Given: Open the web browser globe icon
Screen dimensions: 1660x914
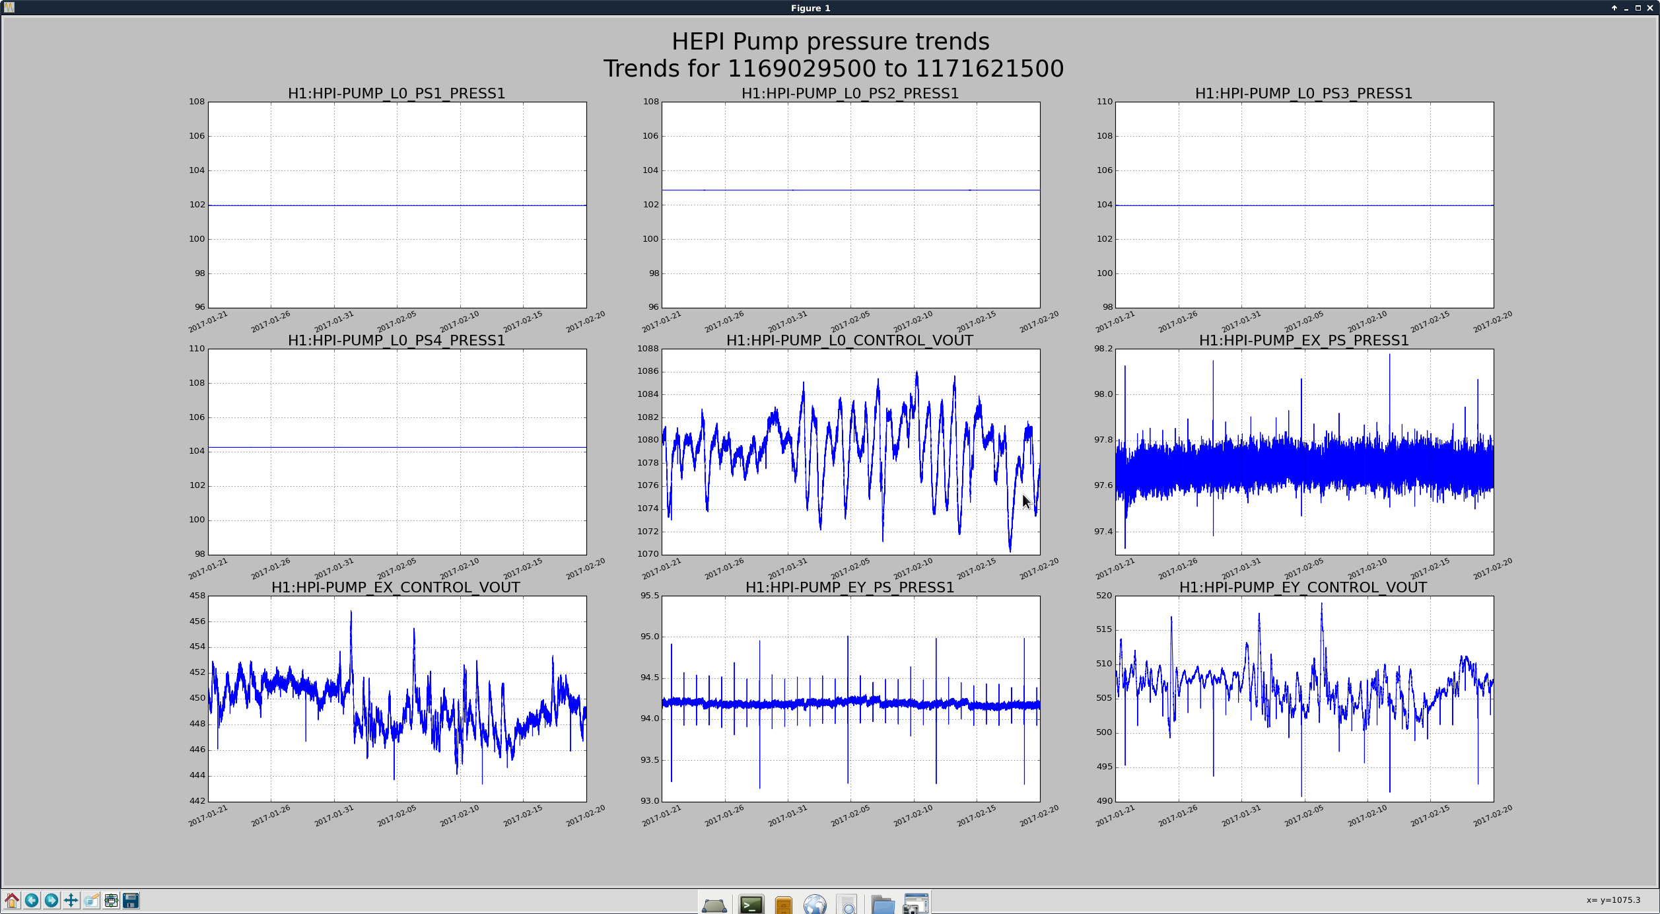Looking at the screenshot, I should click(815, 905).
